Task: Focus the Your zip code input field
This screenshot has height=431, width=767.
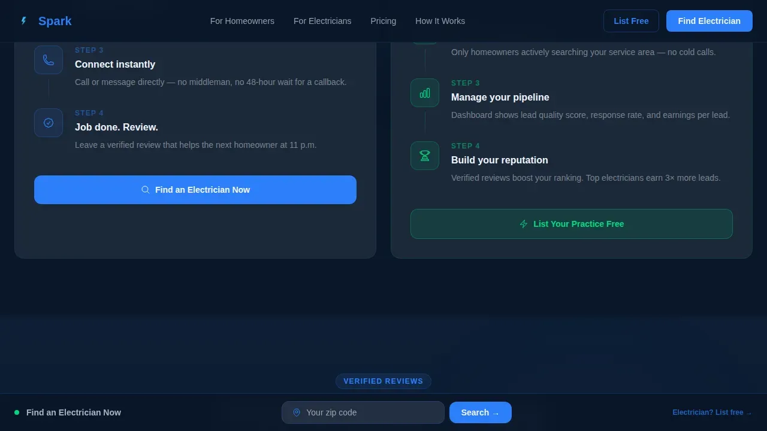Action: tap(363, 412)
